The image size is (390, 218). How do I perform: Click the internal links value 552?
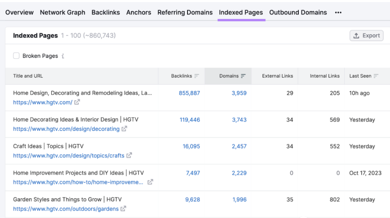click(x=335, y=146)
